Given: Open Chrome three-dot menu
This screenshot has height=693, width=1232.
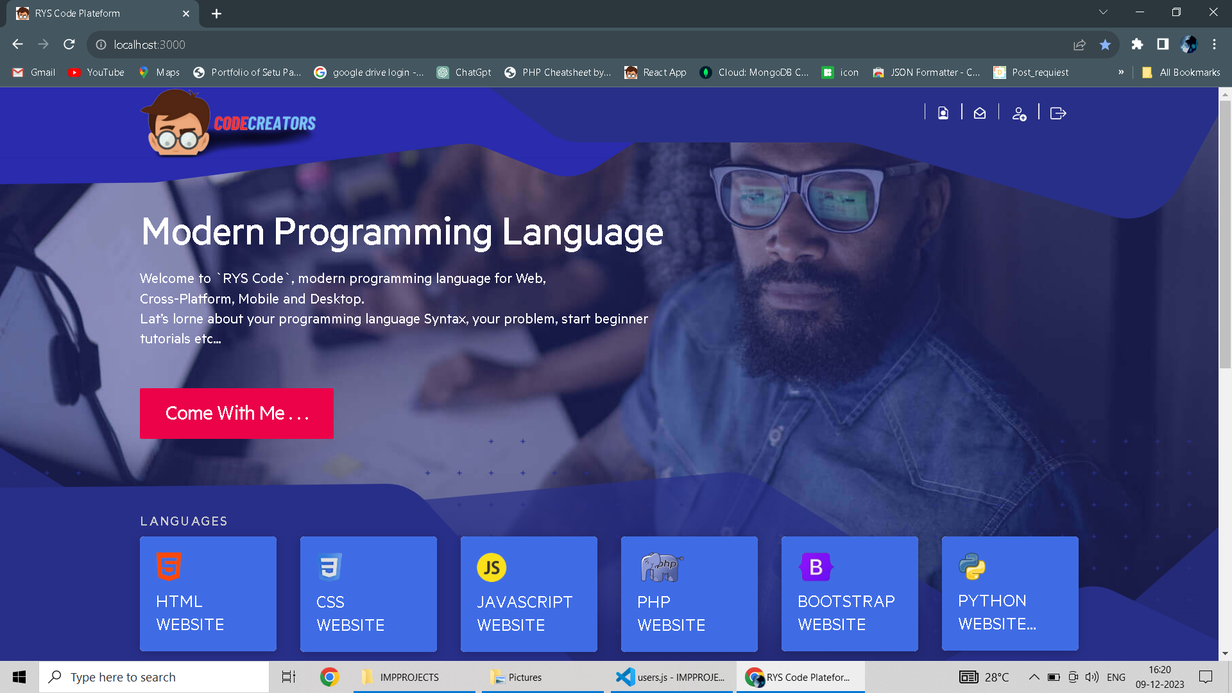Looking at the screenshot, I should tap(1214, 44).
